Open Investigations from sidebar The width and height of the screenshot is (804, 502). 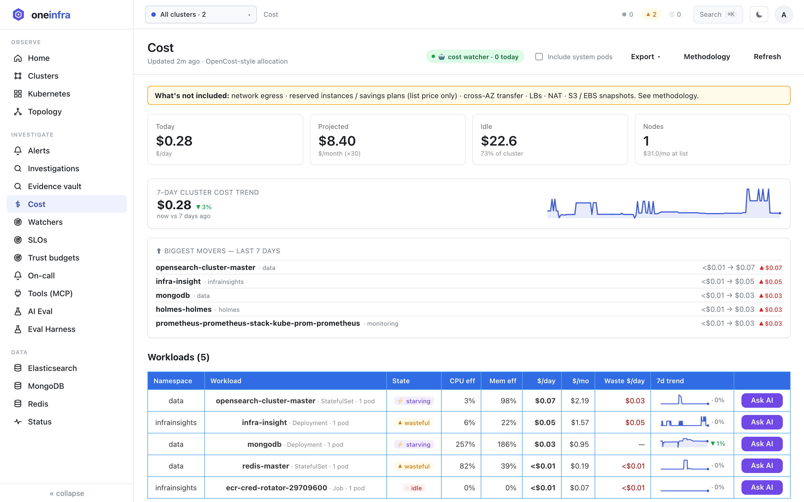pos(66,169)
